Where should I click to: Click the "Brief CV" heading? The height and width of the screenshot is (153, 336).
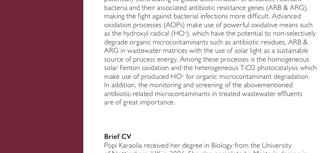pos(117,137)
